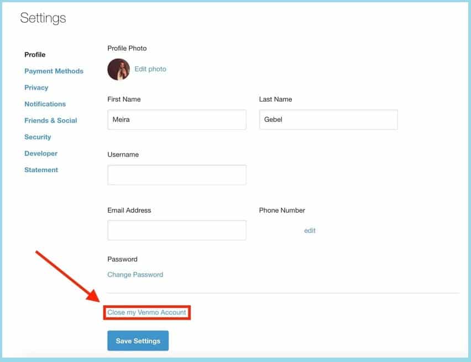The width and height of the screenshot is (471, 362).
Task: View the Statement section
Action: coord(41,170)
